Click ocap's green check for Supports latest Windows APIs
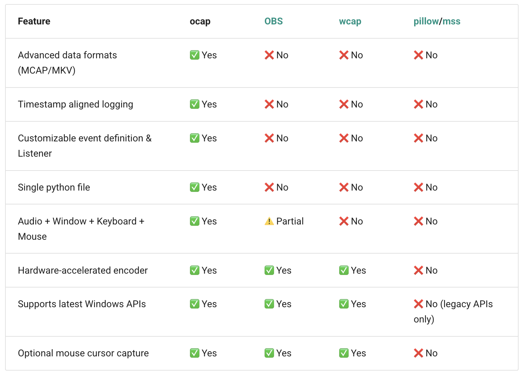 (195, 304)
